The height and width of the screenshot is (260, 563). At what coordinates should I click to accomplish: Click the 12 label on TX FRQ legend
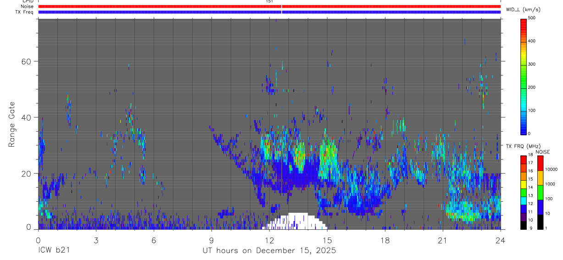[530, 204]
